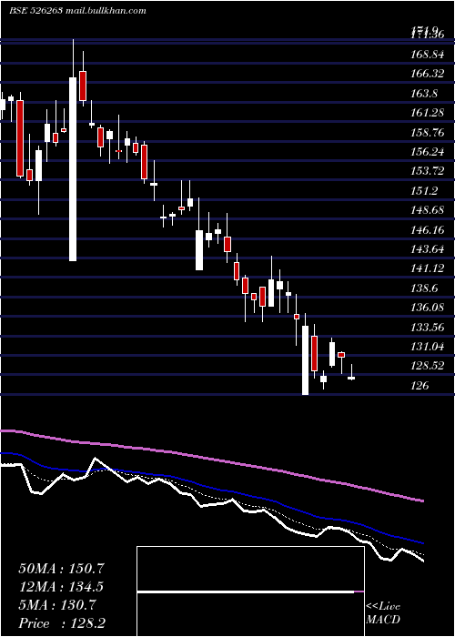Choose the 131.04 price level label
This screenshot has width=455, height=637.
tap(427, 347)
